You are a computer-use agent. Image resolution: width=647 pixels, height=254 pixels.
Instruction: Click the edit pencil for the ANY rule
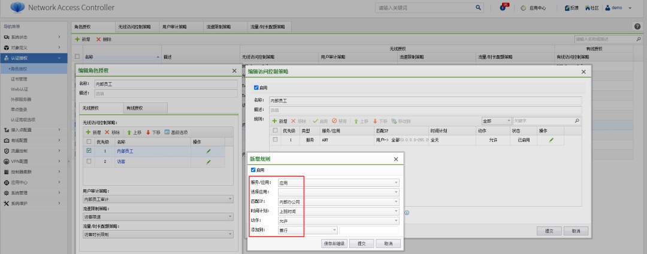tap(551, 140)
